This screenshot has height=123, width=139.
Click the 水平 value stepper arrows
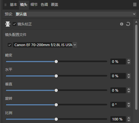[129, 76]
